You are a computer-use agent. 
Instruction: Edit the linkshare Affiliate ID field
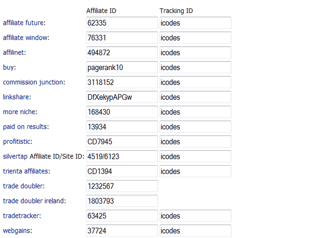(122, 97)
